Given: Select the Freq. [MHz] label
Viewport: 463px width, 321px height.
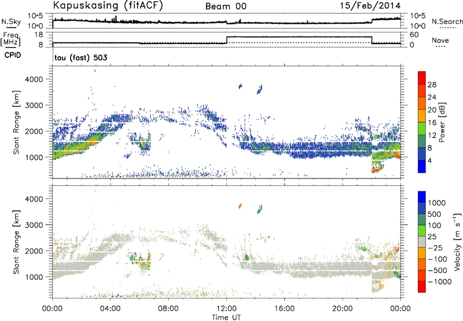Looking at the screenshot, I should point(10,39).
